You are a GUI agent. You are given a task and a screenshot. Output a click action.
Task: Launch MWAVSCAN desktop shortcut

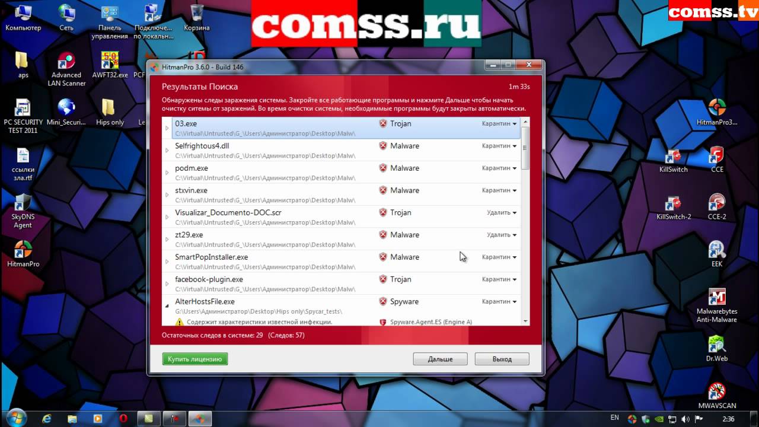click(x=717, y=396)
